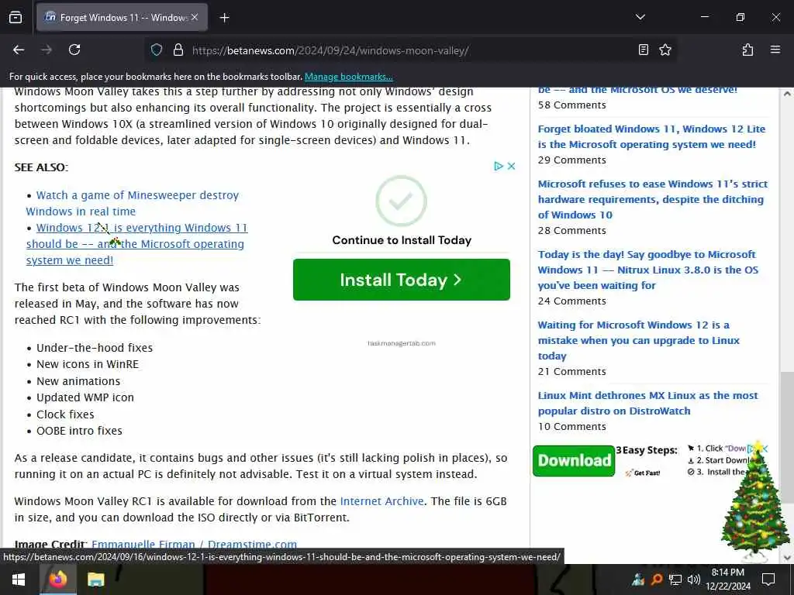Toggle reader view icon
Screen dimensions: 794x595
pyautogui.click(x=643, y=50)
